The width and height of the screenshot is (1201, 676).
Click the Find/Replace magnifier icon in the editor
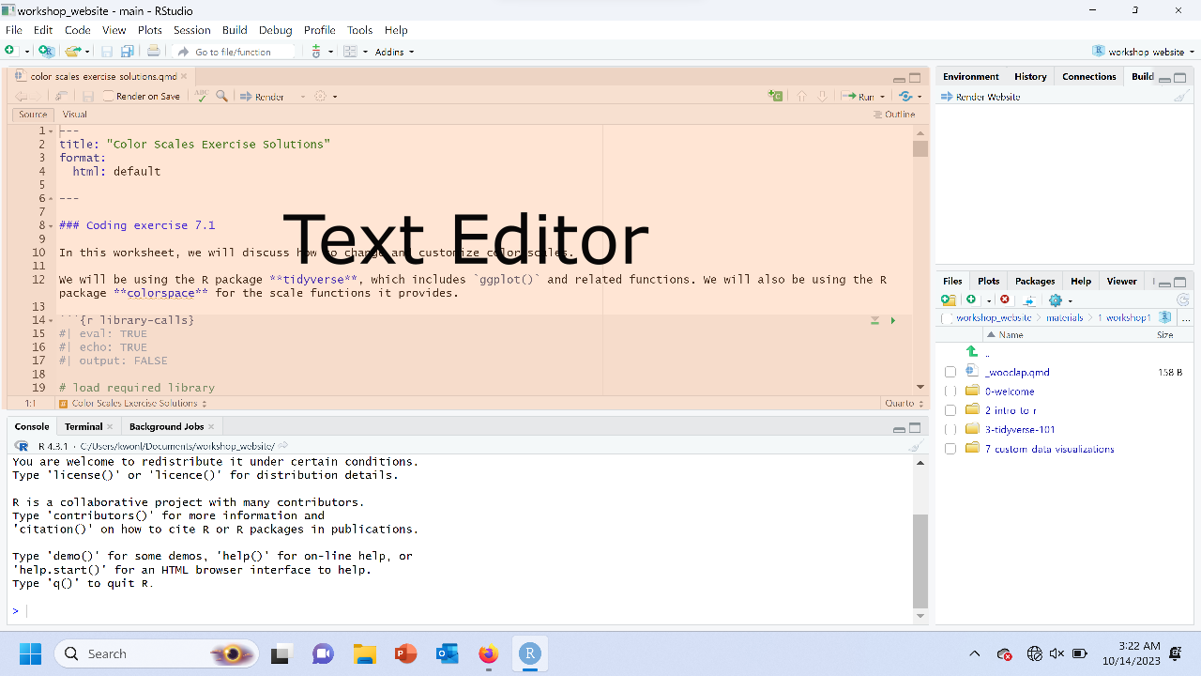pyautogui.click(x=221, y=96)
